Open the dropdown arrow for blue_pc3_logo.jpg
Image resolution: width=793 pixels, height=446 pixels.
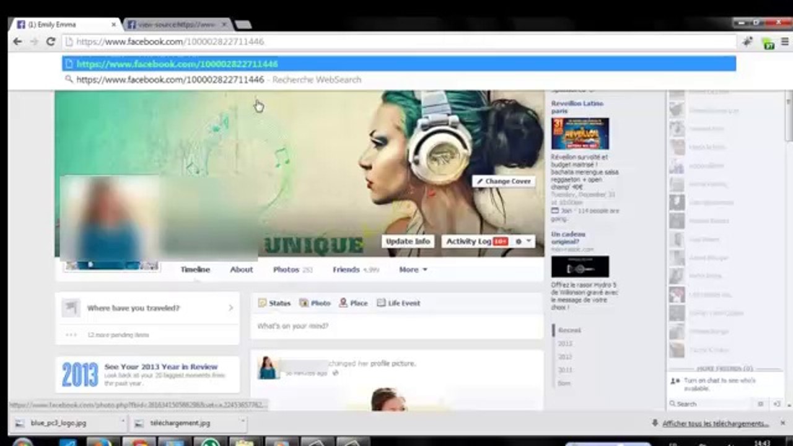(123, 421)
